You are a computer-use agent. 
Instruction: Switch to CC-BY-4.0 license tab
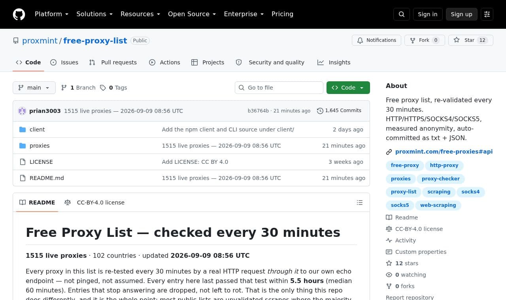point(94,202)
